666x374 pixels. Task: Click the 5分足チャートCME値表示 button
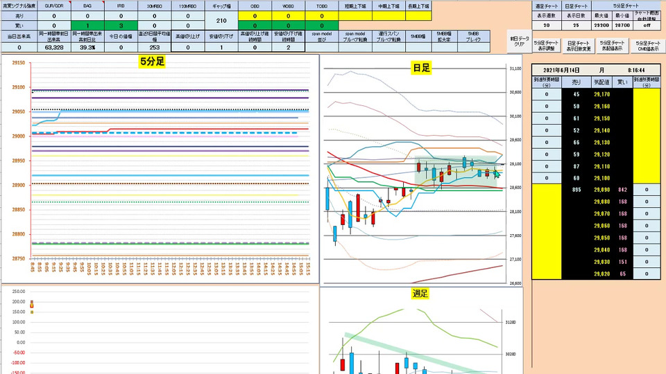click(x=648, y=46)
